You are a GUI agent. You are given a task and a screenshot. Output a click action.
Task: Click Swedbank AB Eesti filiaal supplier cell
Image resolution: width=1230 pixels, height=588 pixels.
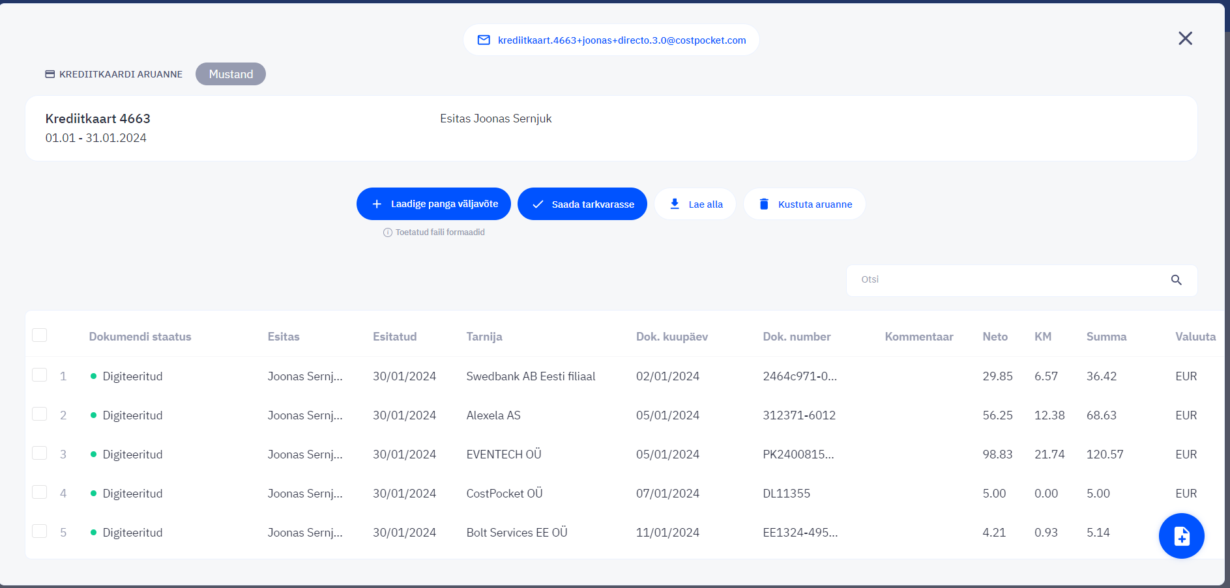(531, 376)
